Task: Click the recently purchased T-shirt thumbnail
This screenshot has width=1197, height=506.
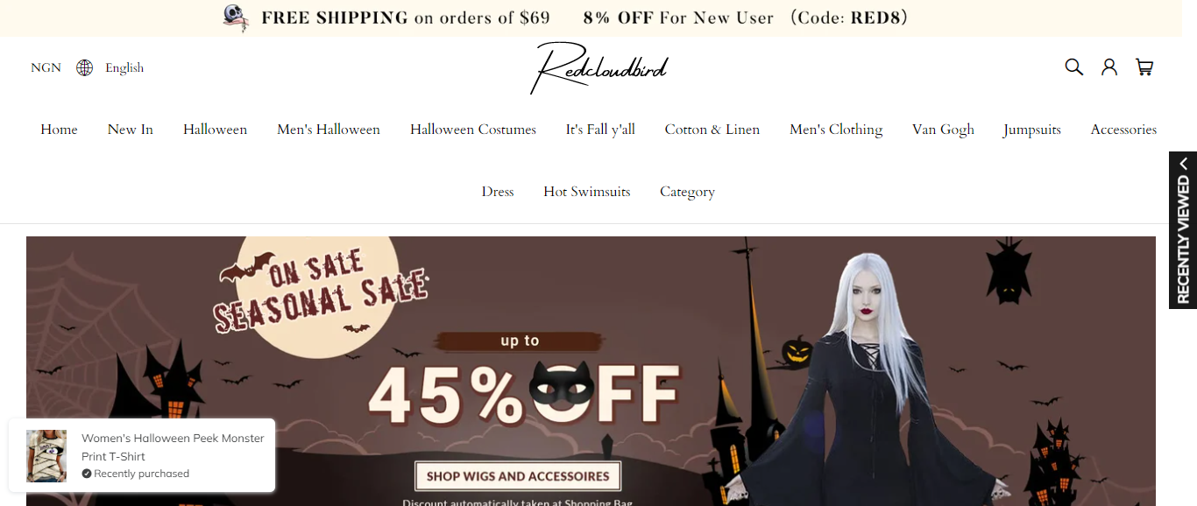Action: [x=46, y=456]
